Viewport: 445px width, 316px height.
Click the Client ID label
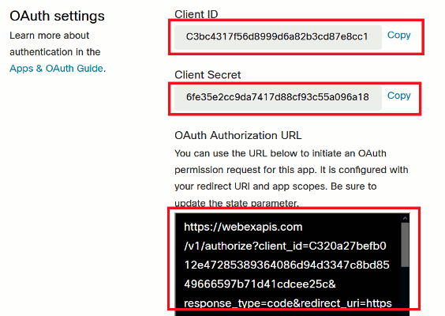click(196, 14)
